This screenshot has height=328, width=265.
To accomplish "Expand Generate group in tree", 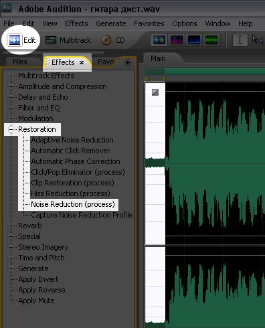I will [x=11, y=268].
